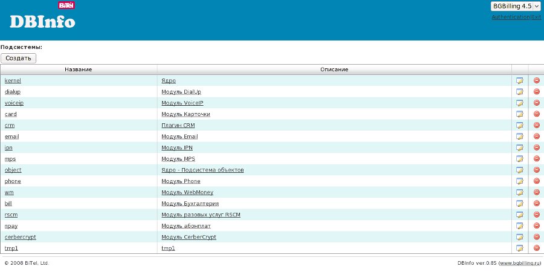
Task: Open the dialup subsystem name link
Action: [x=13, y=92]
